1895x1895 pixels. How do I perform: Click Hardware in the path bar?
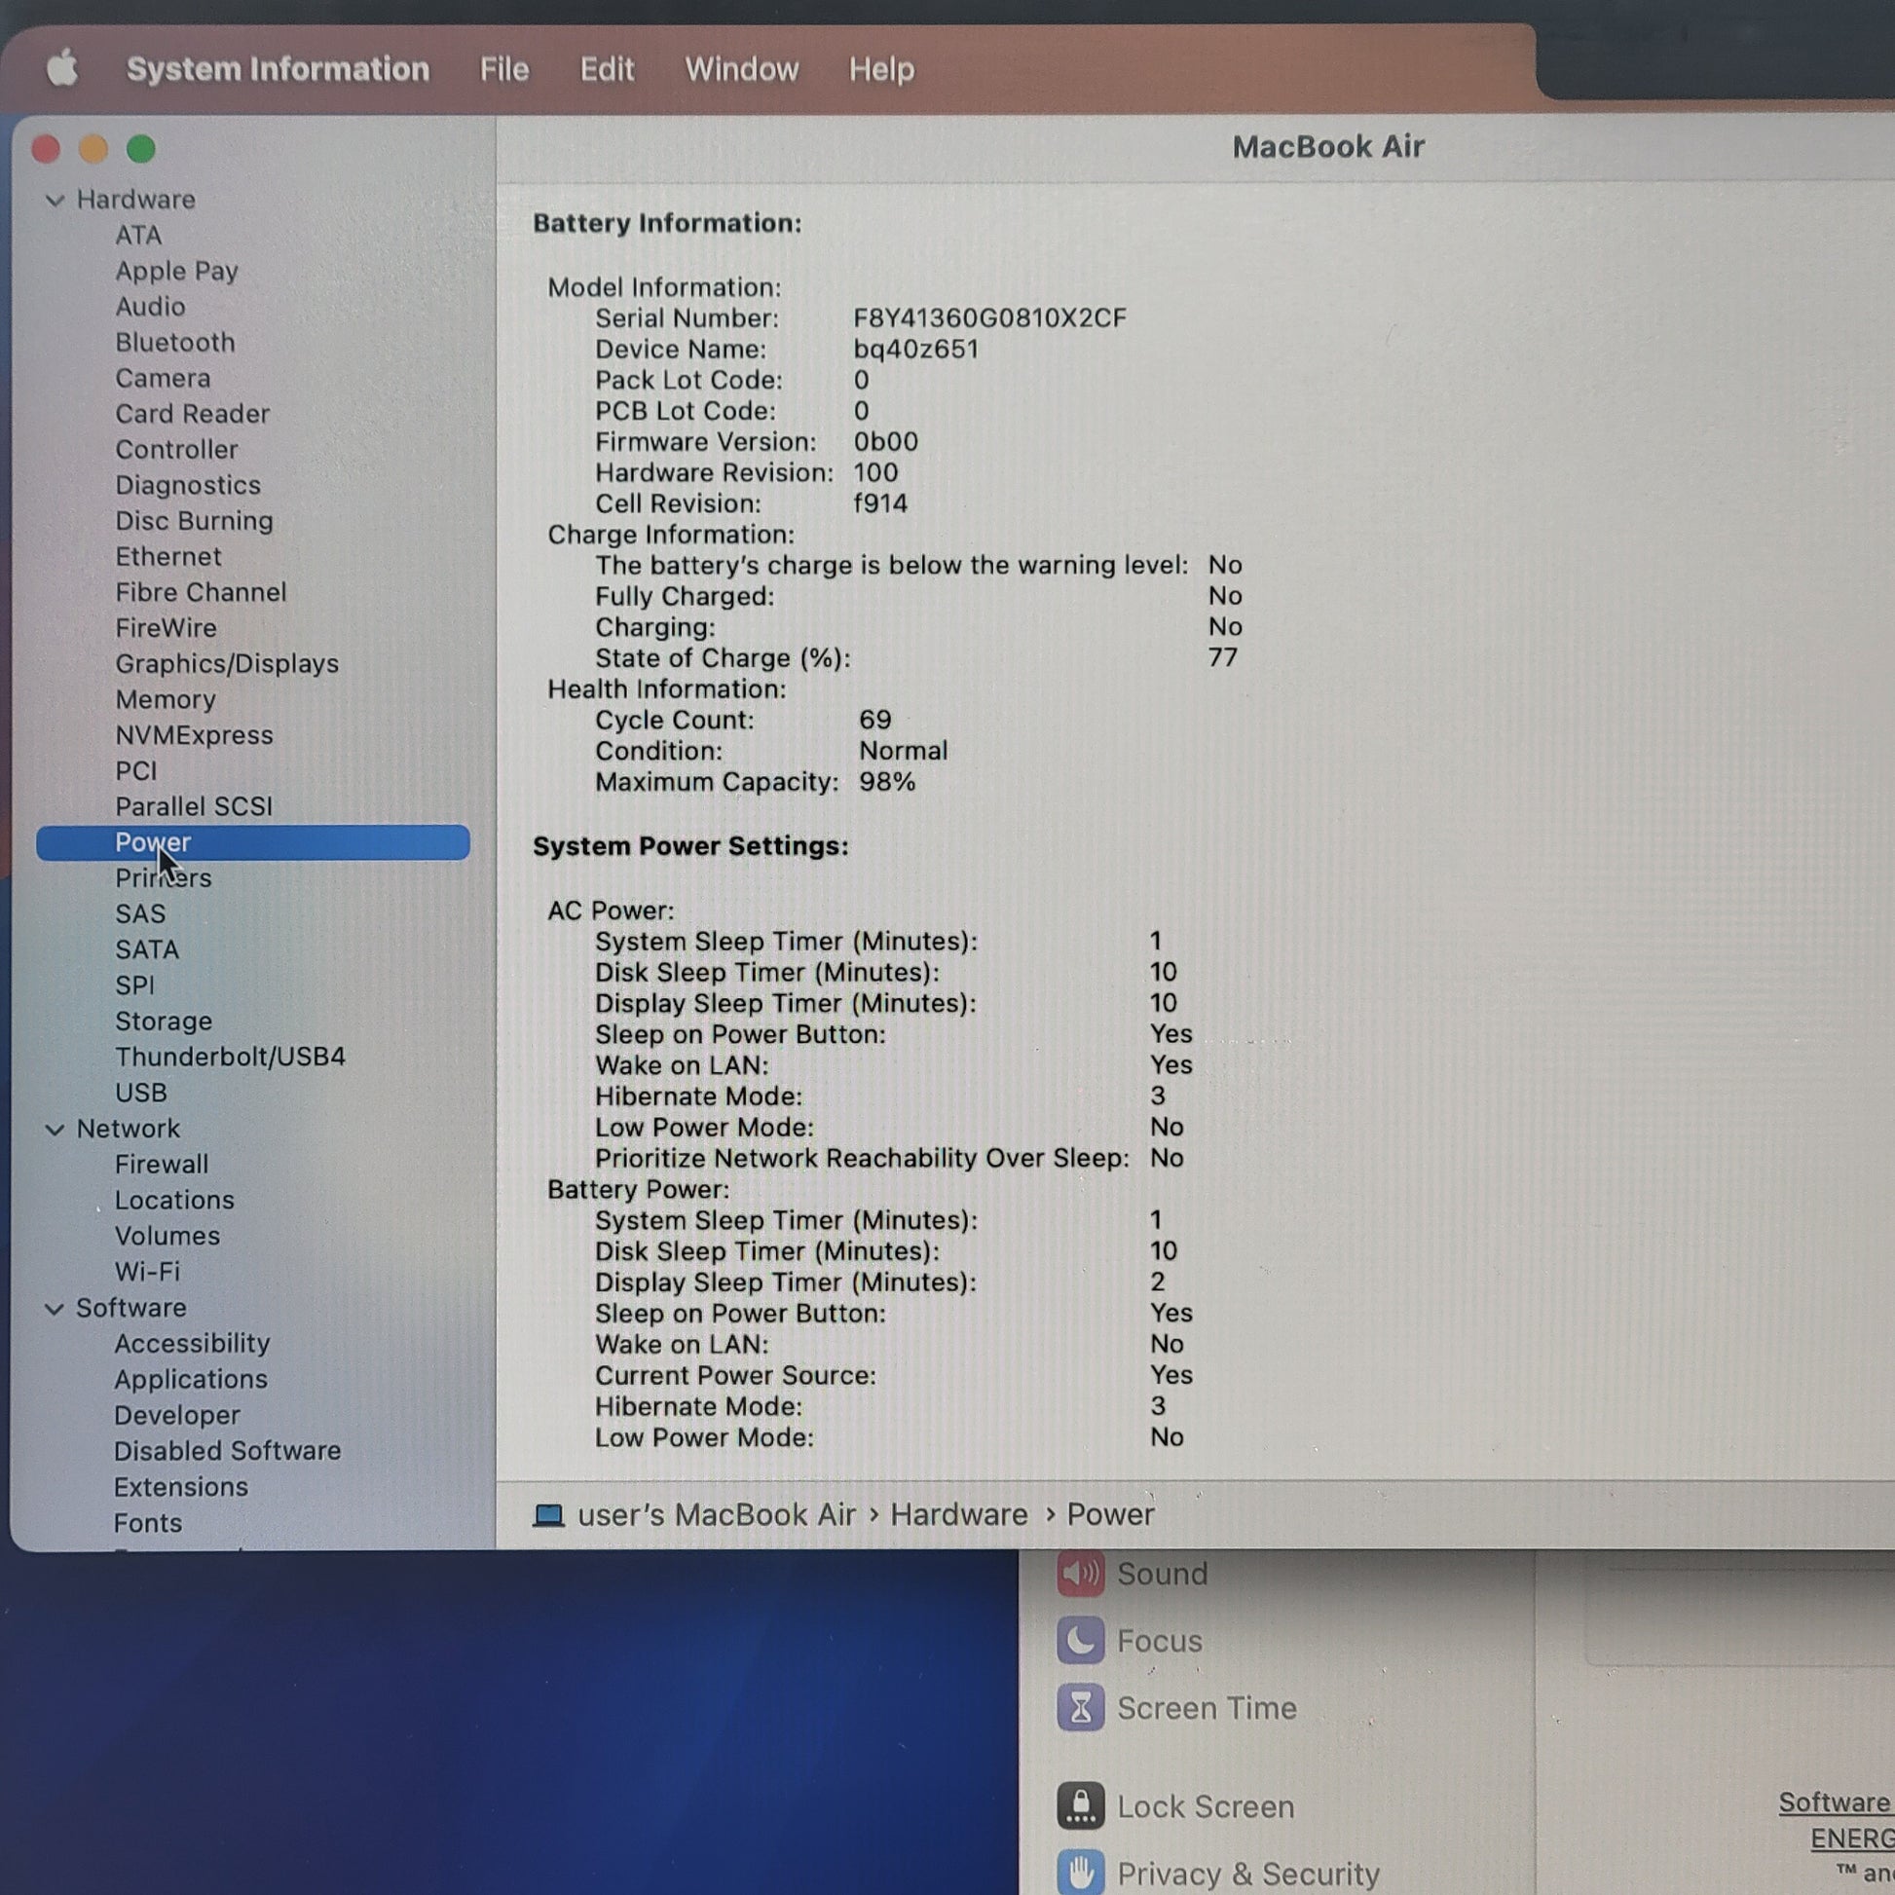(958, 1514)
